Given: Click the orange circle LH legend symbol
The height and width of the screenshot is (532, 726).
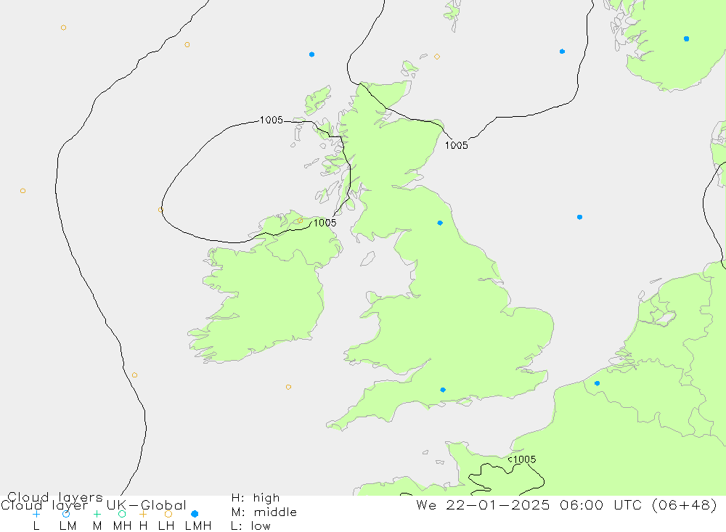Looking at the screenshot, I should tap(168, 514).
